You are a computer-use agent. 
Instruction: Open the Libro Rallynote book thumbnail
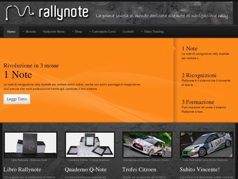(x=30, y=145)
